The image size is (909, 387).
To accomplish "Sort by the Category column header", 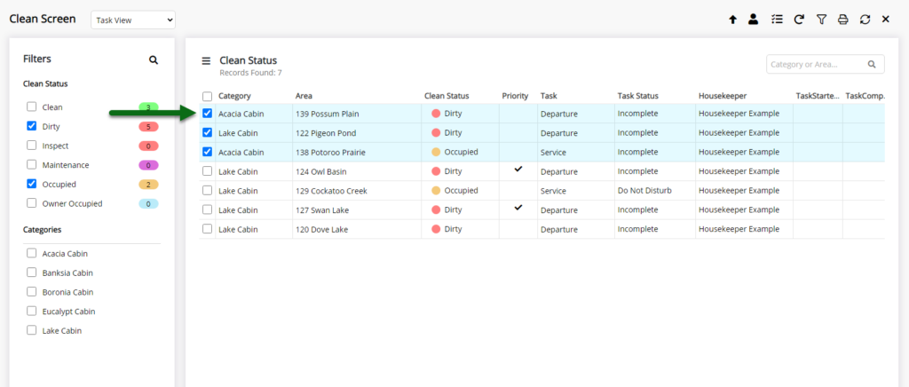I will [x=234, y=96].
